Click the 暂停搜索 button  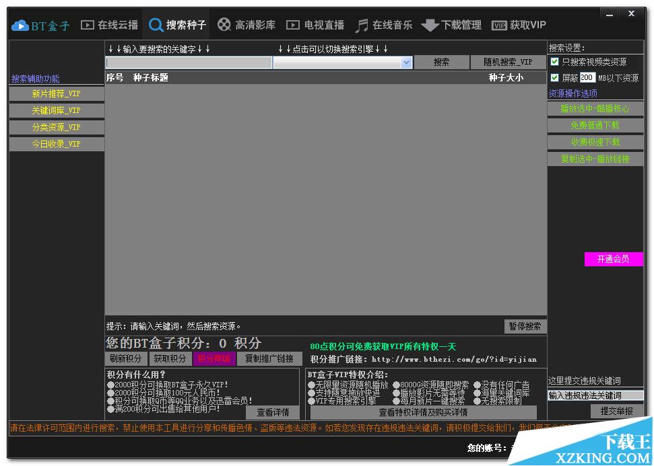(x=525, y=326)
